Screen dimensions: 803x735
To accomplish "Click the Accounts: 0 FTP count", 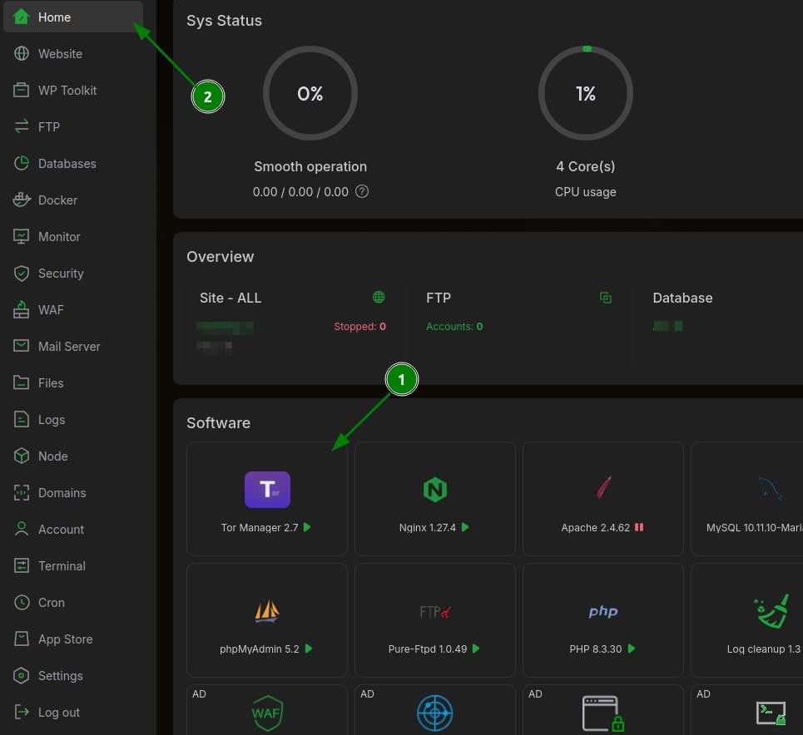I will (454, 327).
